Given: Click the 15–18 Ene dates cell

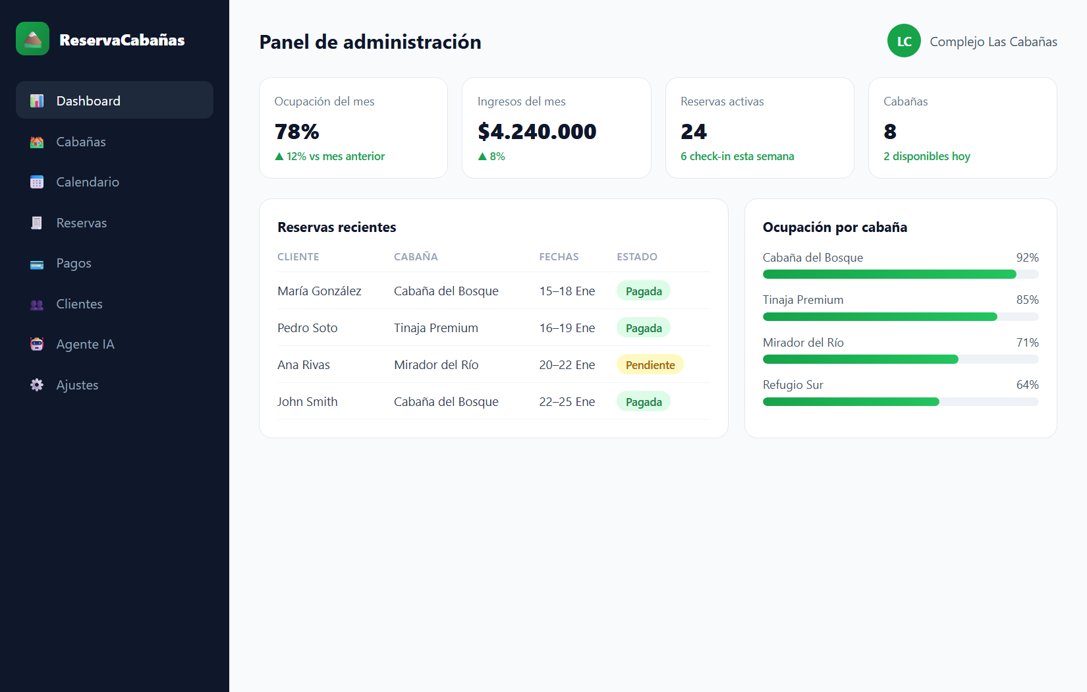Looking at the screenshot, I should tap(567, 291).
